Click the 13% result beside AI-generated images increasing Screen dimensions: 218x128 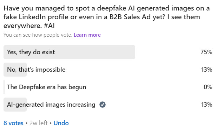click(x=207, y=105)
